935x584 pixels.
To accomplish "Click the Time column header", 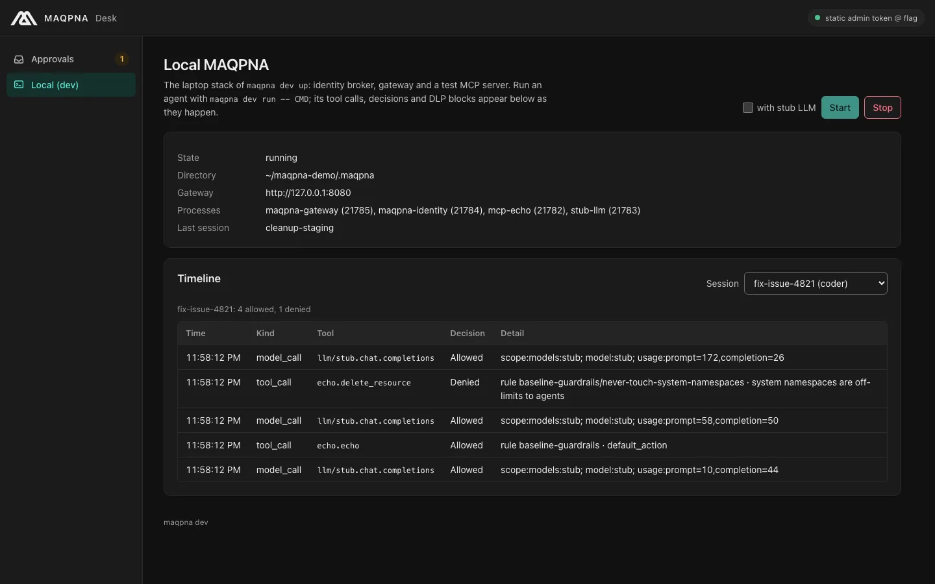I will coord(195,334).
